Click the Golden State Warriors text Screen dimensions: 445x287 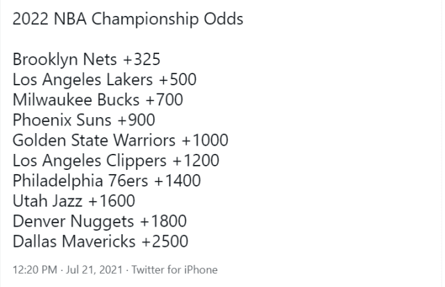tap(94, 141)
